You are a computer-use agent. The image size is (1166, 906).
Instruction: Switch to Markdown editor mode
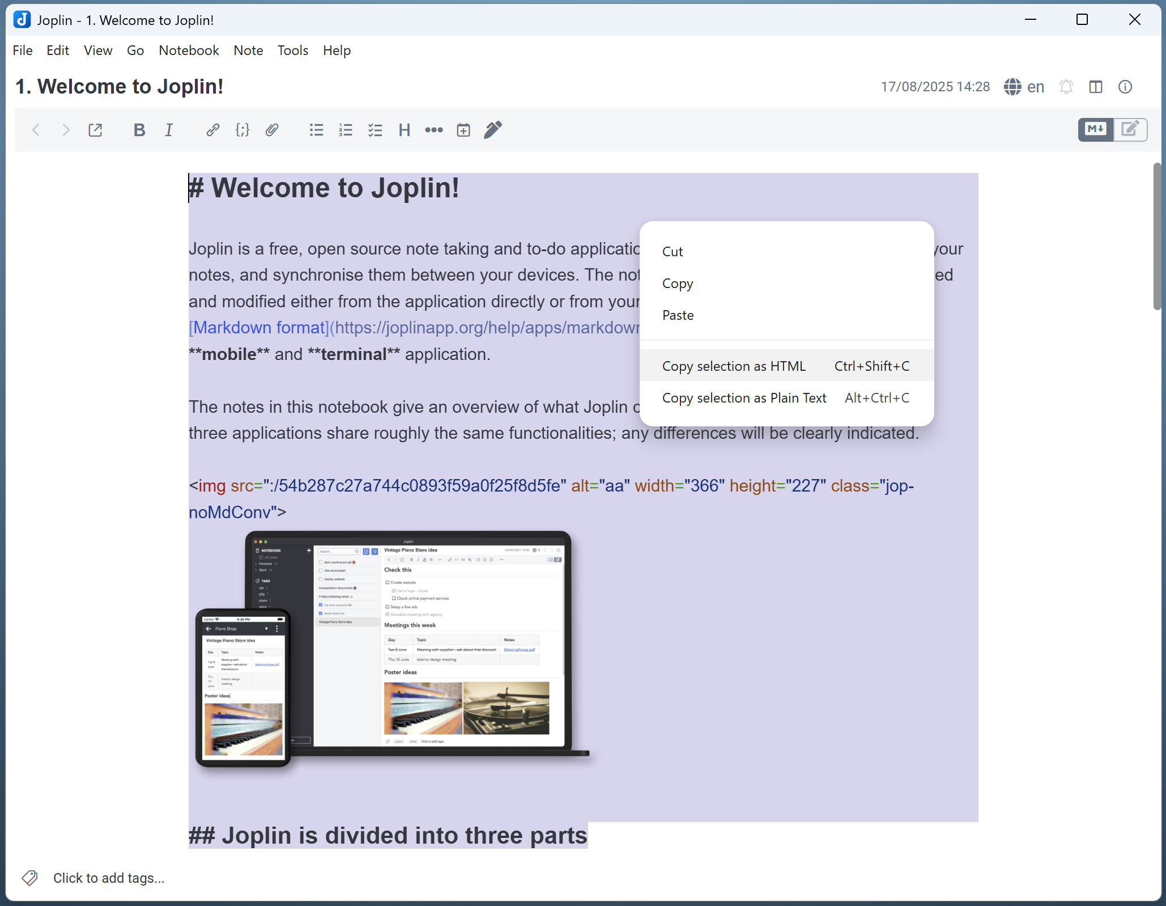pyautogui.click(x=1095, y=129)
